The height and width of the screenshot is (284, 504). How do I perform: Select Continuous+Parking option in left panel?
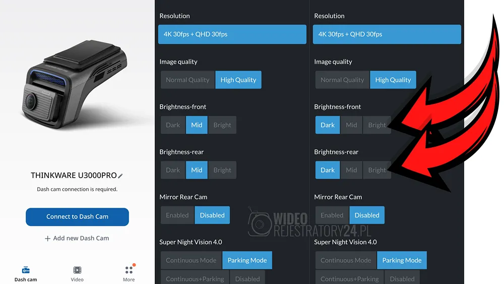(195, 278)
